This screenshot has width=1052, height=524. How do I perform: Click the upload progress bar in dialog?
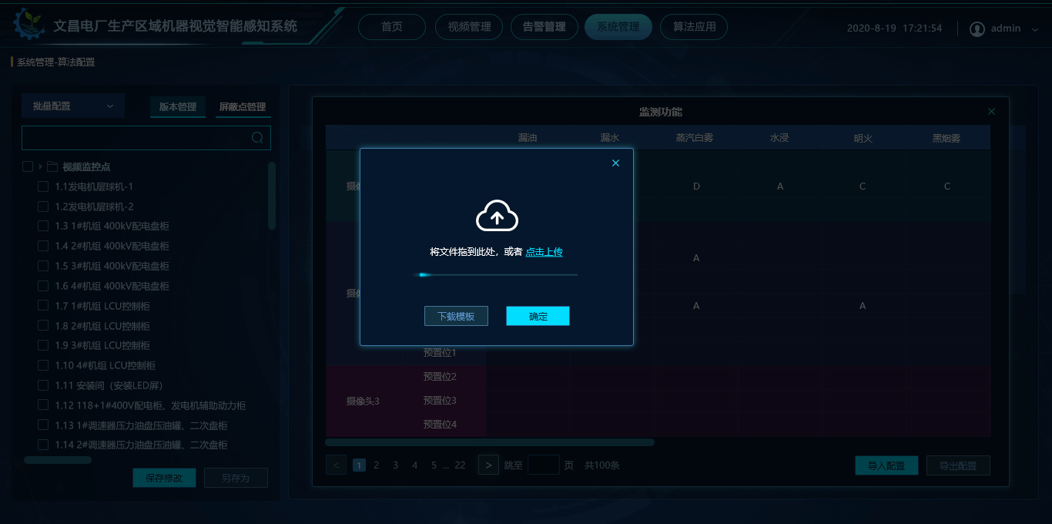click(497, 274)
